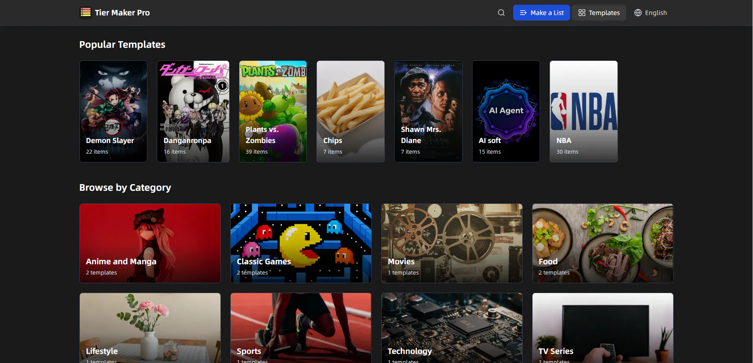753x363 pixels.
Task: Browse the Technology category card
Action: 452,328
